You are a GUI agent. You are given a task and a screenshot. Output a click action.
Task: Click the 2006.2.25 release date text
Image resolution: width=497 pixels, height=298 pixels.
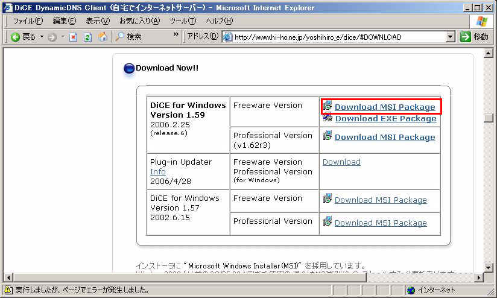(x=170, y=125)
